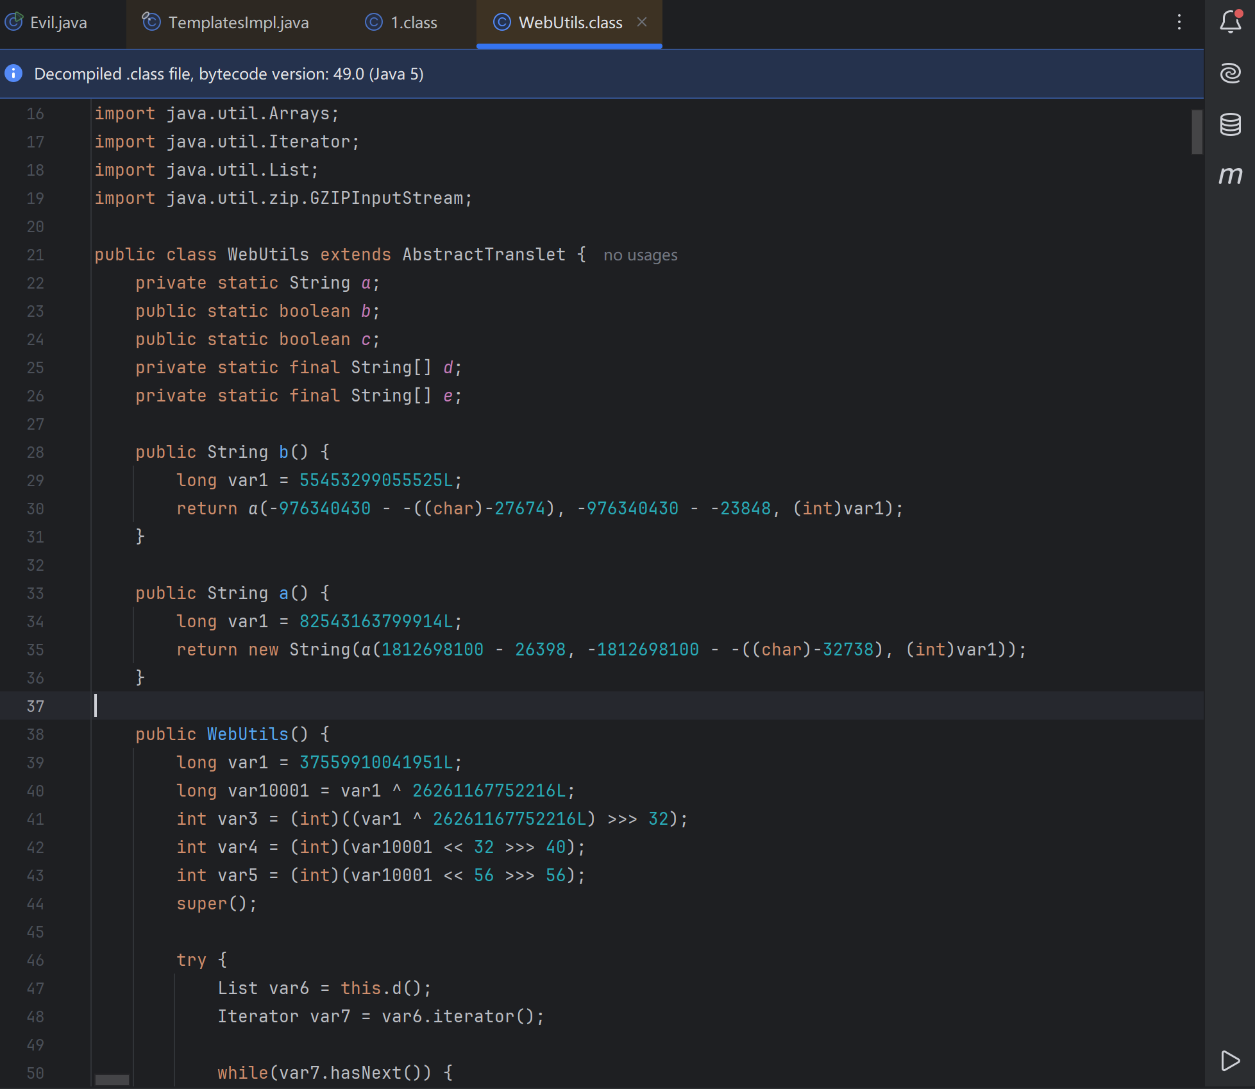The image size is (1255, 1089).
Task: Open the AI Assistant spiral icon
Action: 1230,73
